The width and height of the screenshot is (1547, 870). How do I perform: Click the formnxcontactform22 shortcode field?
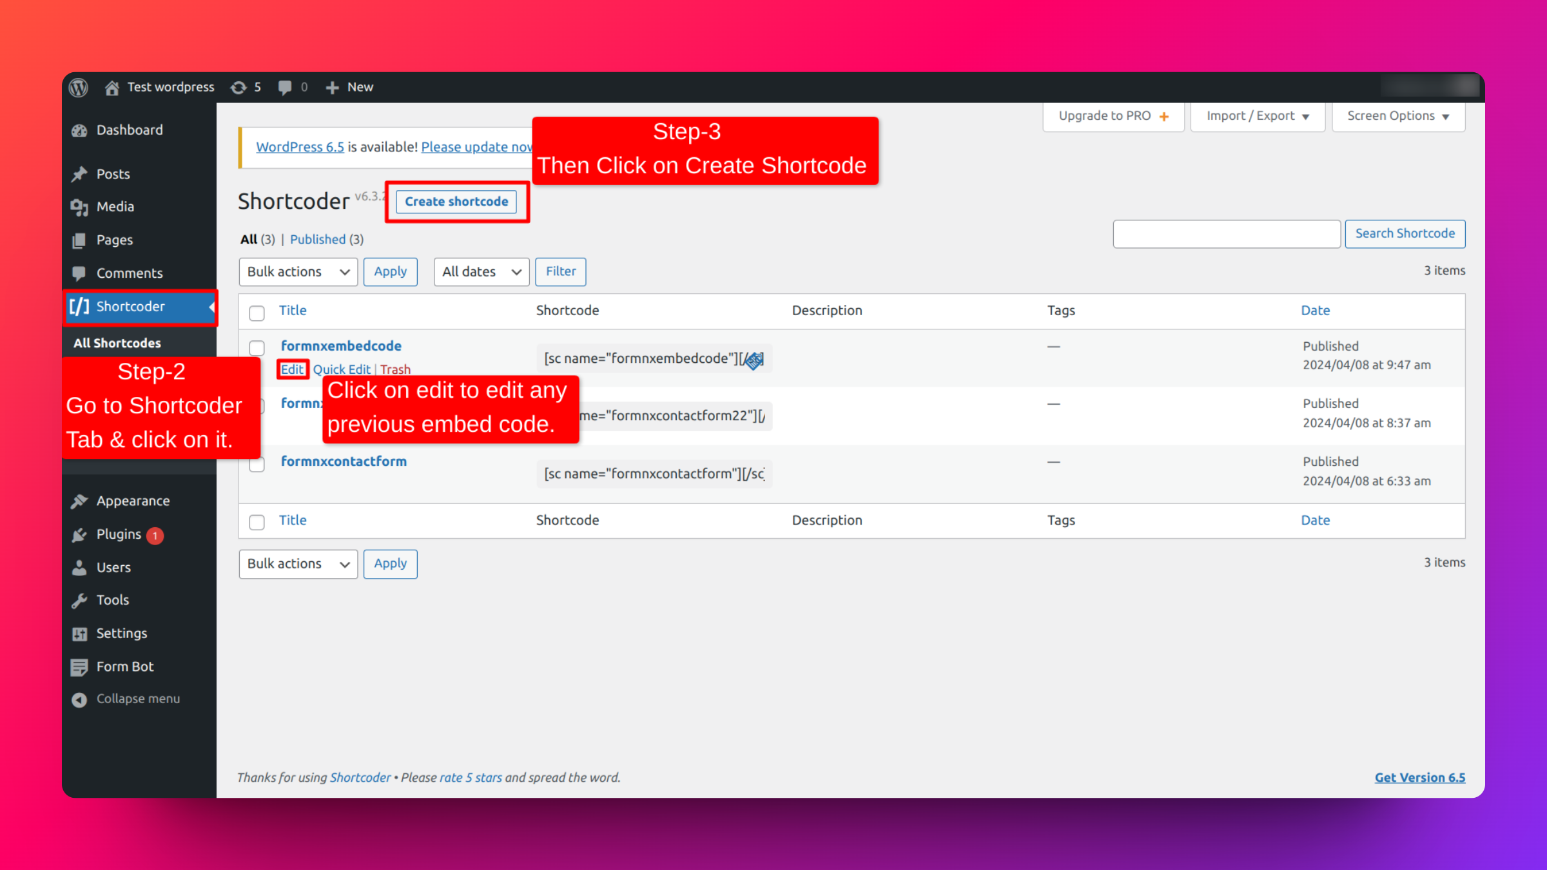coord(676,416)
